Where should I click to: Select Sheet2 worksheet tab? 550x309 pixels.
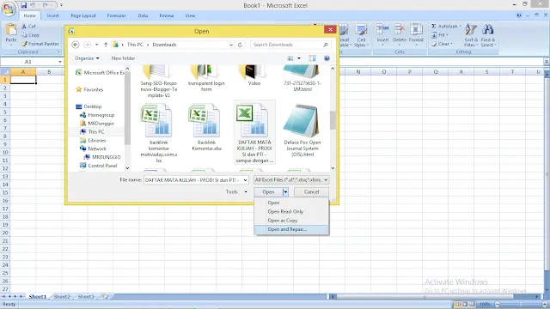(x=62, y=297)
